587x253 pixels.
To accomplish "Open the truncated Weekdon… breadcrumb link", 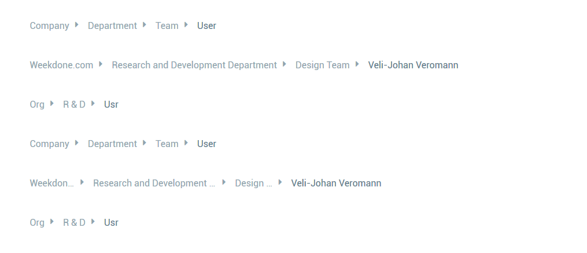I will tap(52, 184).
